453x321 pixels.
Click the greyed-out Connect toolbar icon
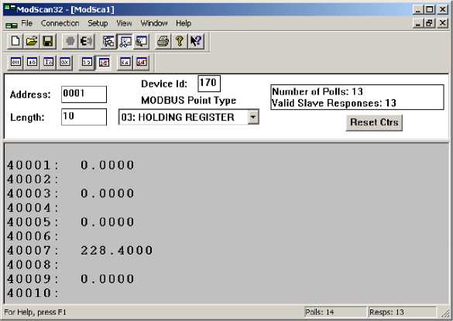click(70, 41)
